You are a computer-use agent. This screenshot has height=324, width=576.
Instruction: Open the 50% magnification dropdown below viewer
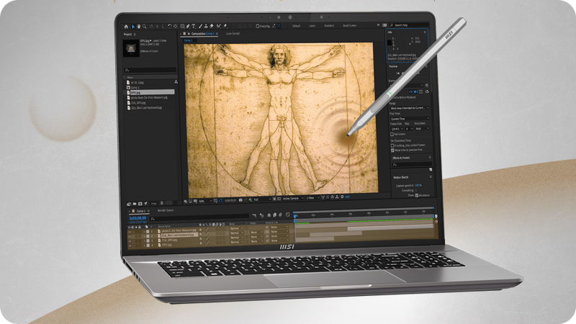(205, 201)
